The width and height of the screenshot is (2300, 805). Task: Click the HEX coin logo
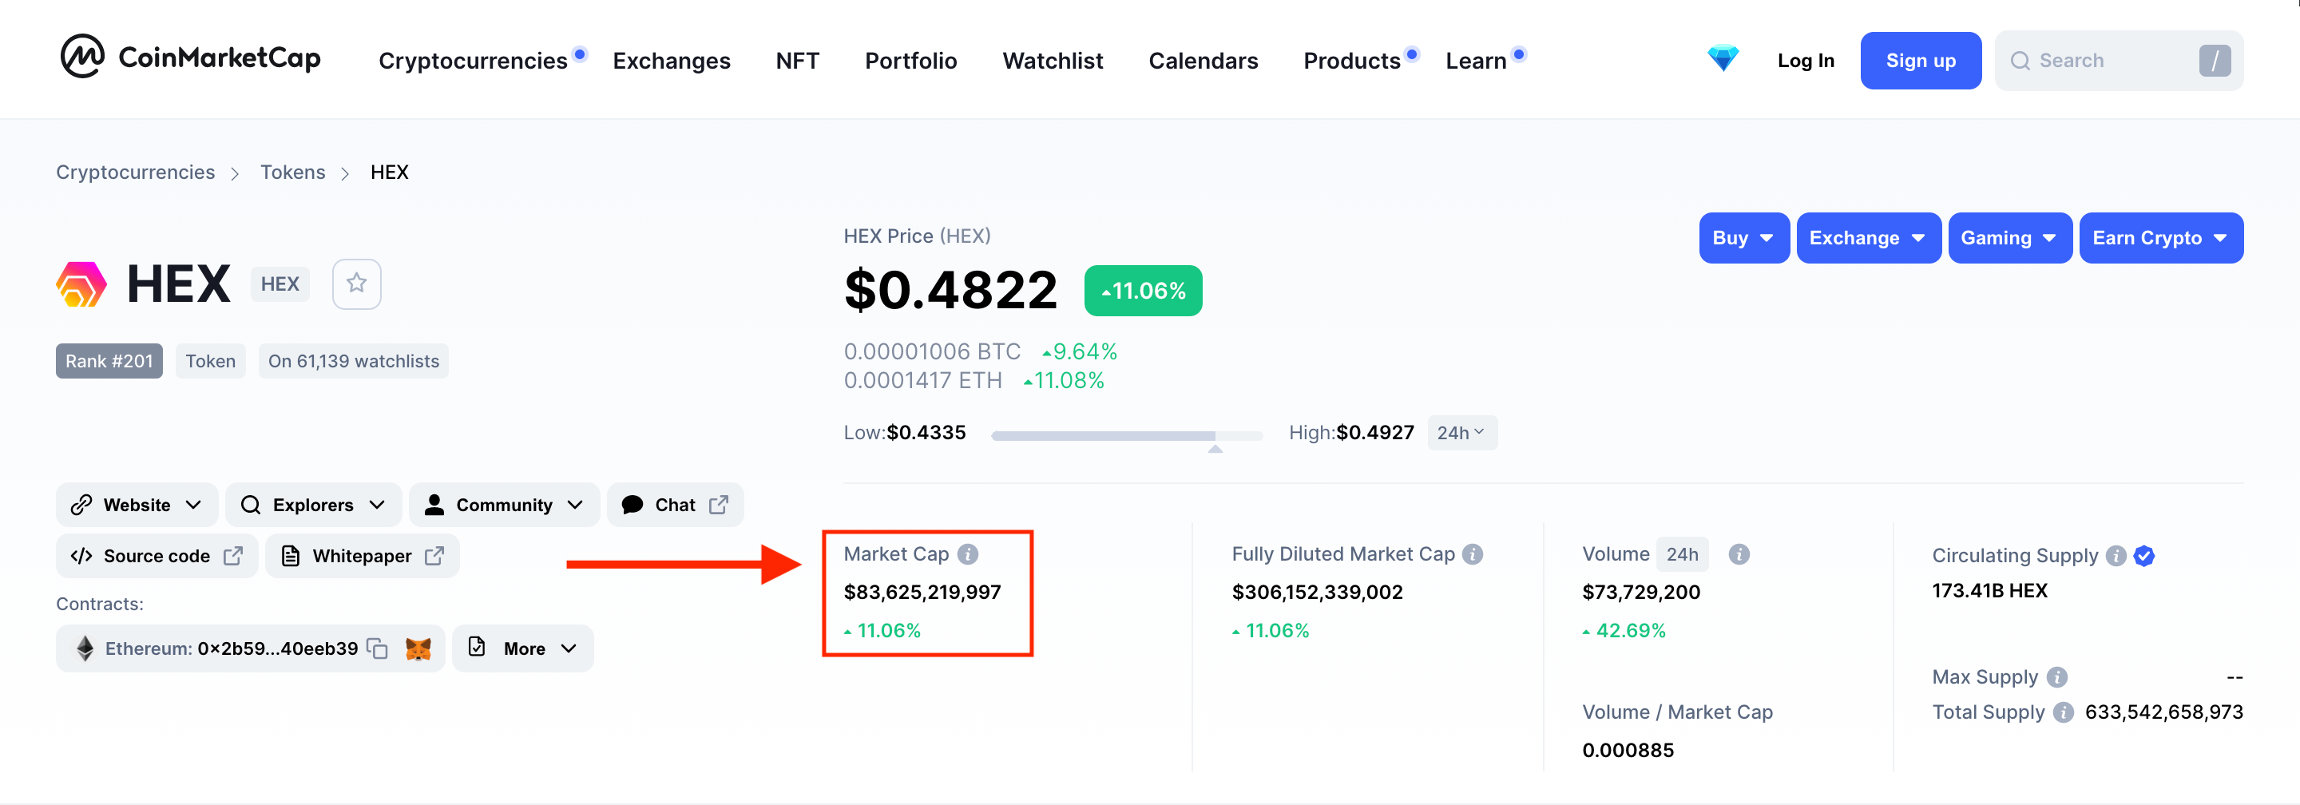coord(81,284)
